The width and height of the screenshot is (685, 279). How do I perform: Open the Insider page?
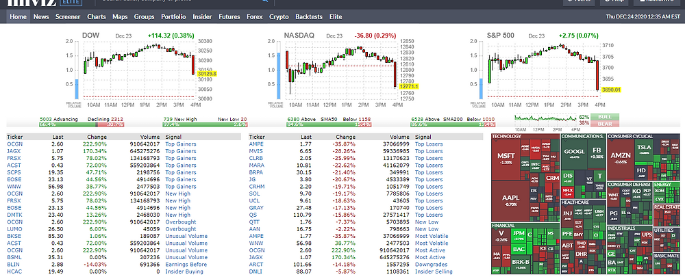click(x=202, y=16)
